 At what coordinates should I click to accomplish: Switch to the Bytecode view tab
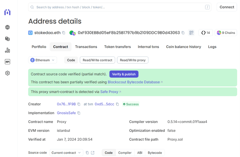tap(155, 153)
